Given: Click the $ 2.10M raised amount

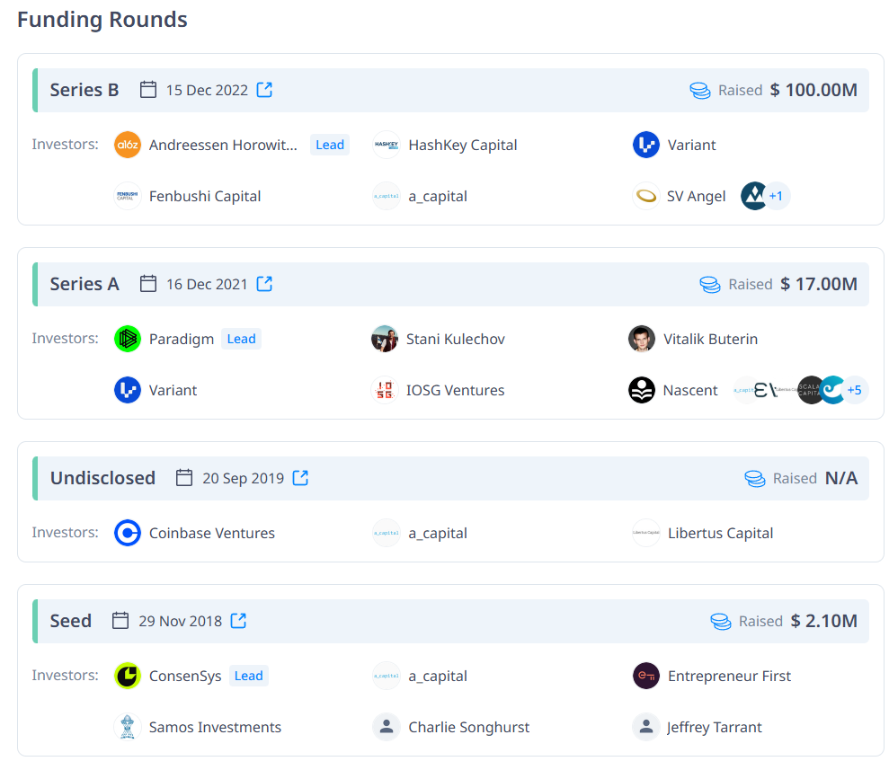Looking at the screenshot, I should pos(823,621).
